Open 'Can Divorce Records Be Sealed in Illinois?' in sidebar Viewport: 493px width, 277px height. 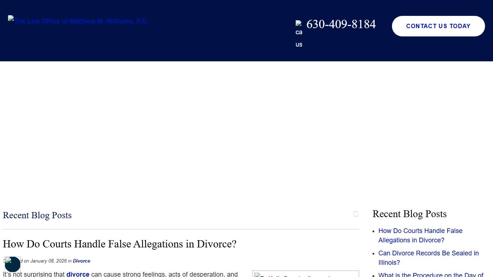pyautogui.click(x=428, y=258)
